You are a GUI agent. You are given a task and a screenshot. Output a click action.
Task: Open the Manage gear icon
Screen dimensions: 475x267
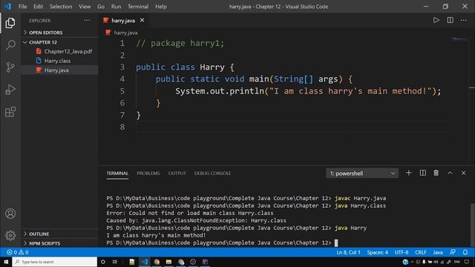tap(10, 235)
